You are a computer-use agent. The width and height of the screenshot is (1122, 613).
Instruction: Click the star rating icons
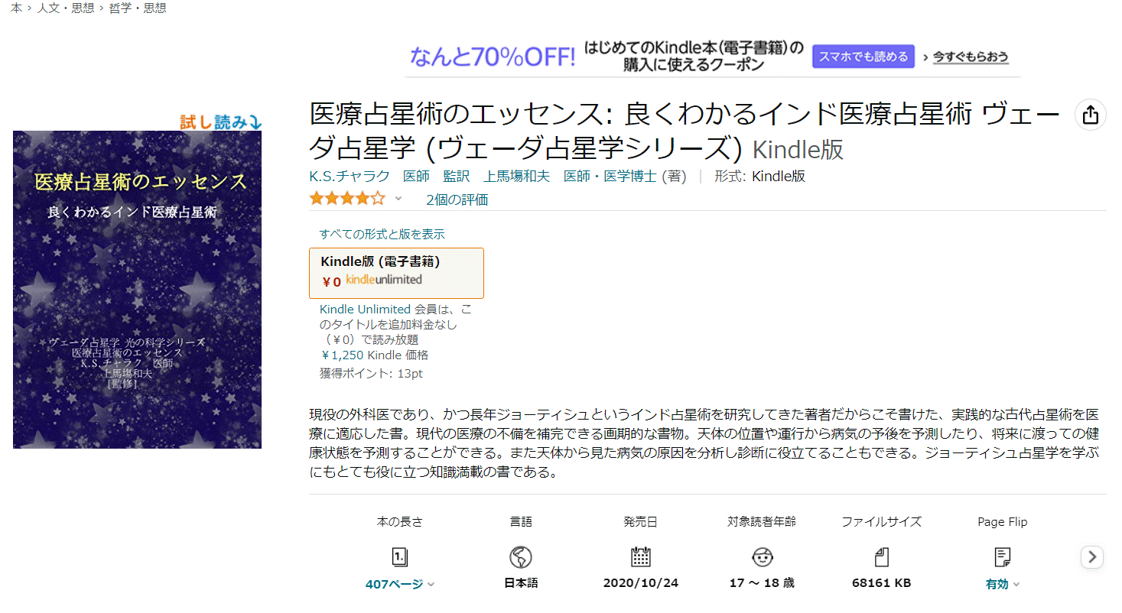pyautogui.click(x=347, y=199)
